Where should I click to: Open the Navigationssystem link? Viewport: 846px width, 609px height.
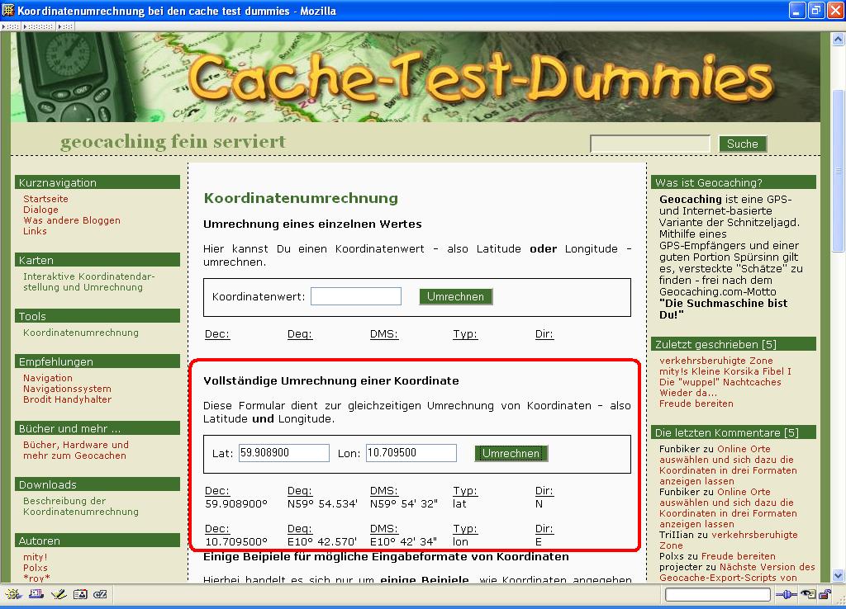point(67,389)
